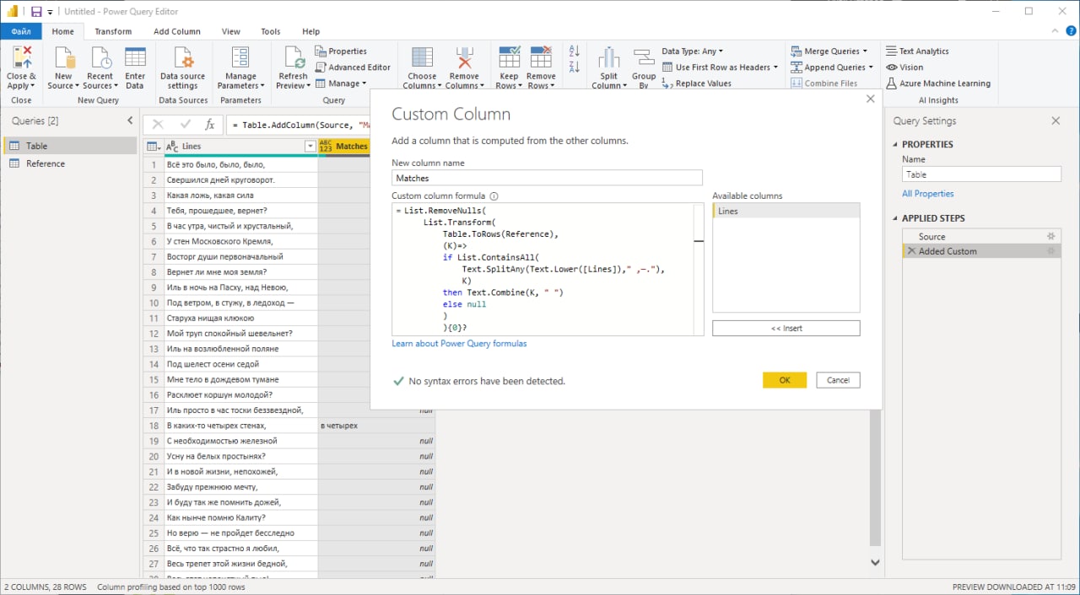1080x595 pixels.
Task: Open the Файл tab
Action: tap(21, 31)
